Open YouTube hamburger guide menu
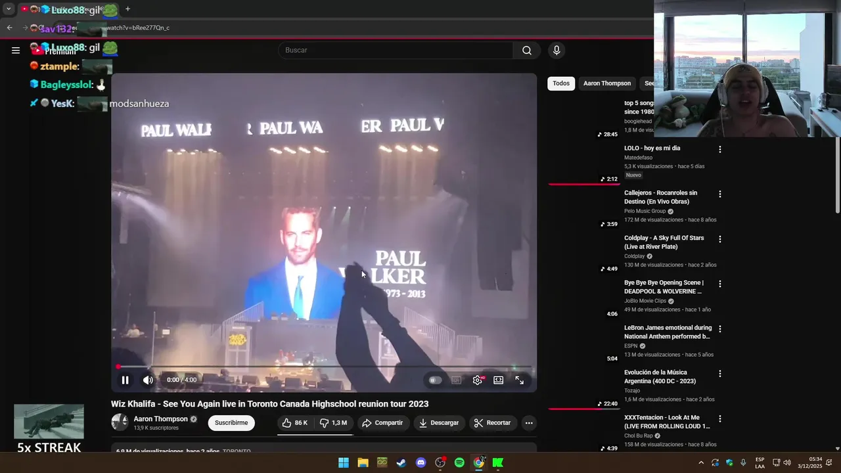 point(16,50)
